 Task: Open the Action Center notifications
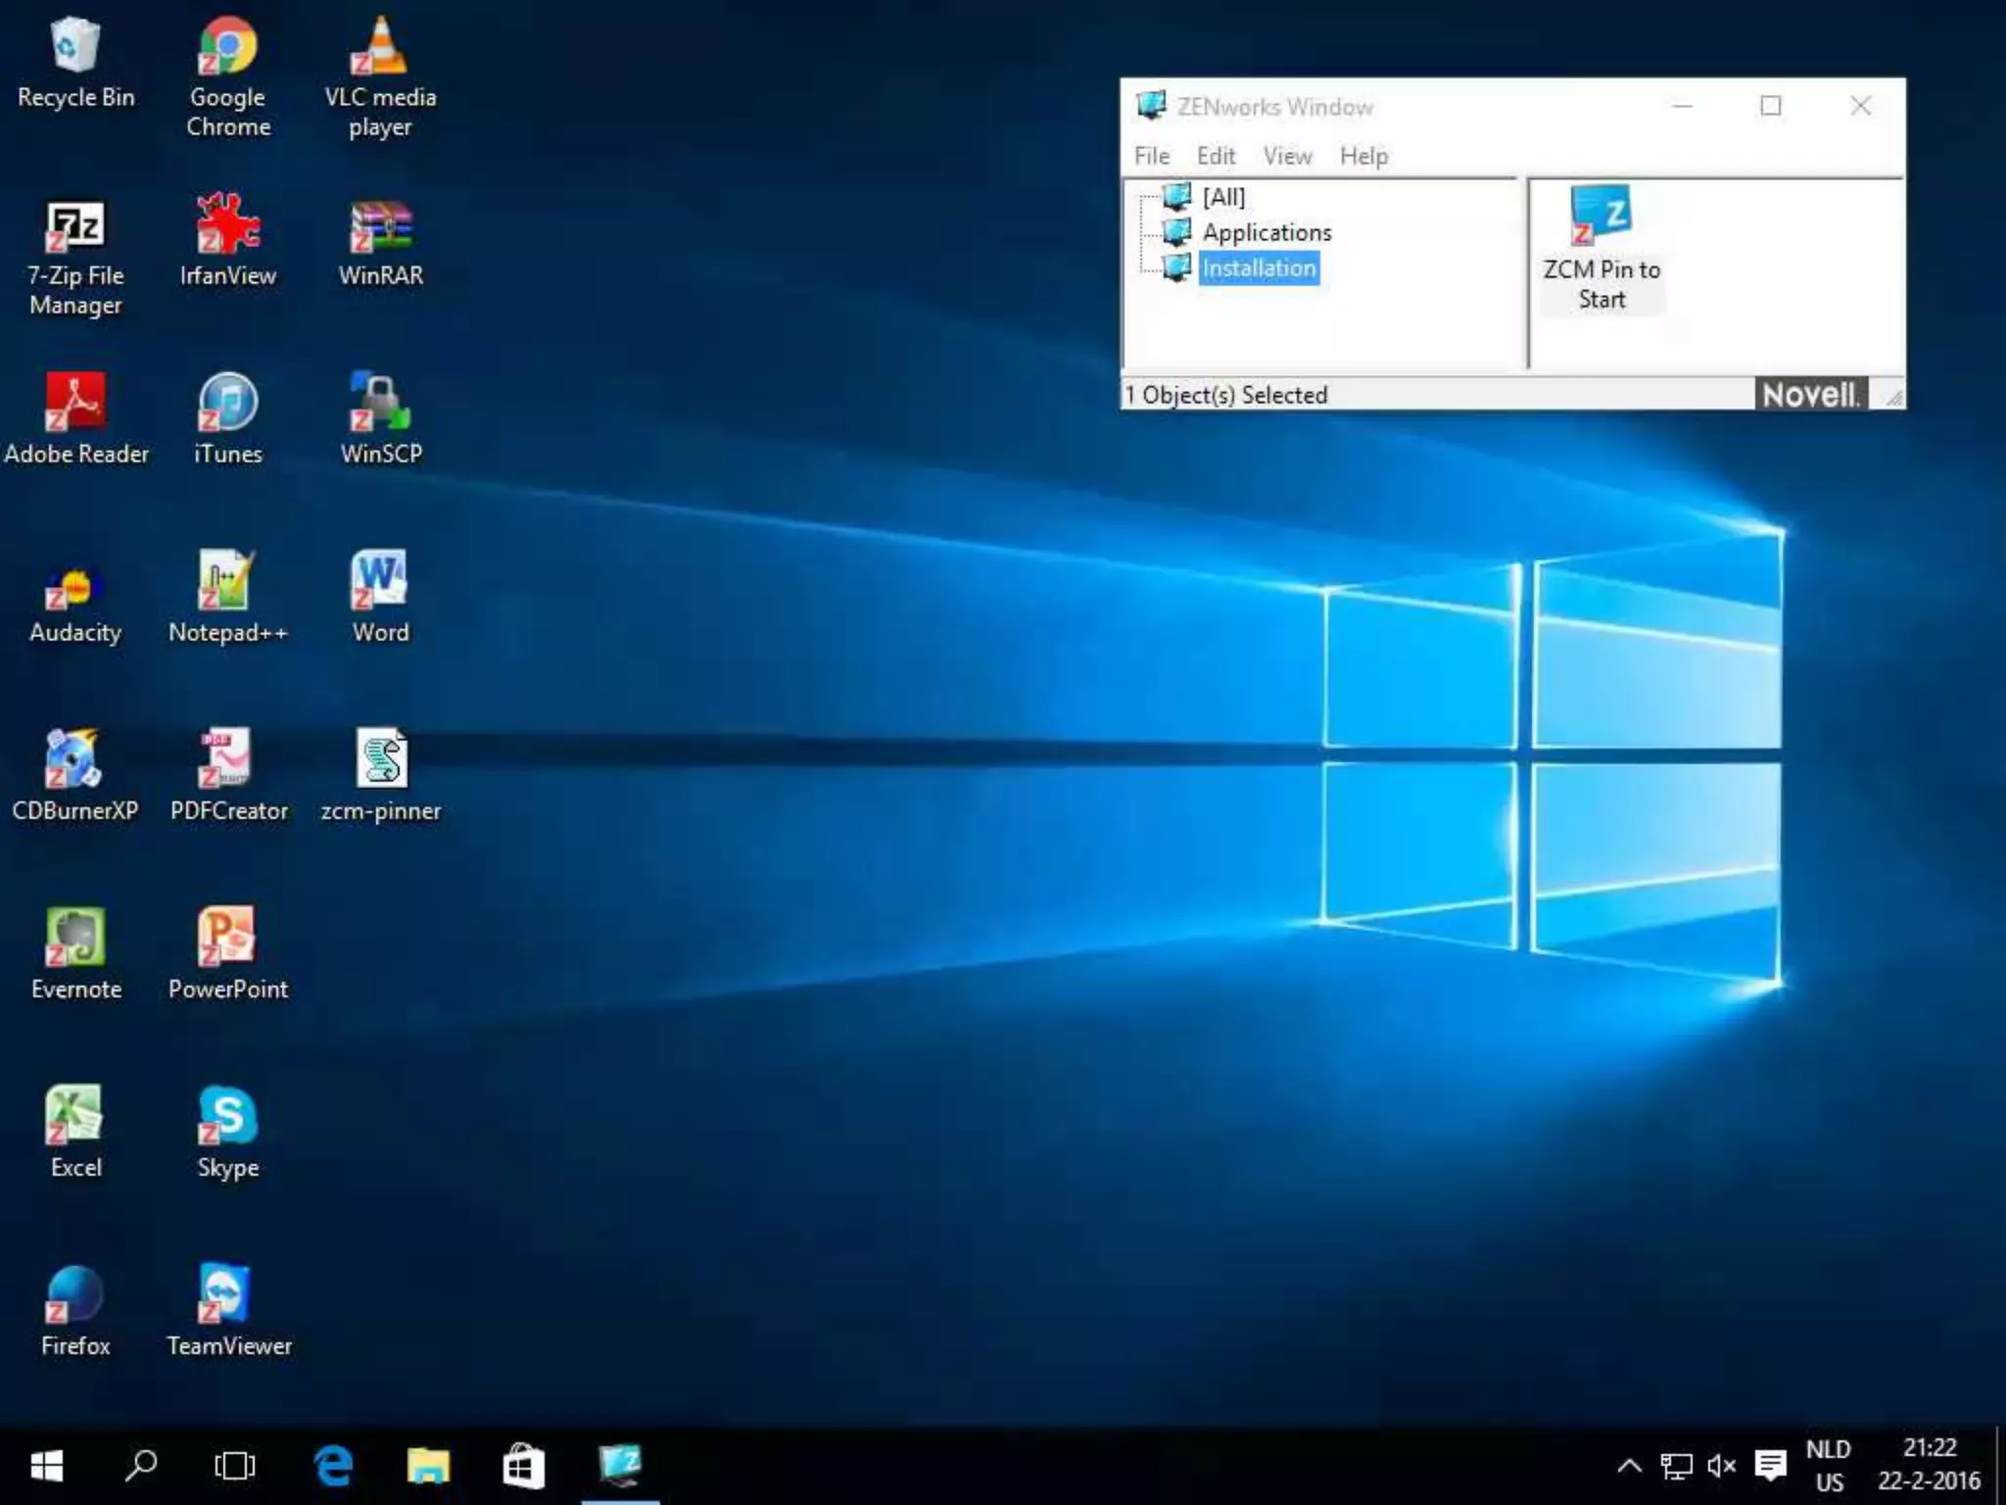pos(1770,1466)
